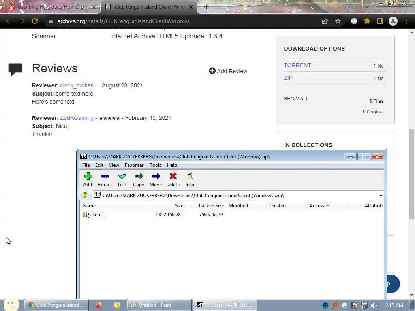Click the browser back arrow
This screenshot has height=311, width=415.
coord(9,21)
